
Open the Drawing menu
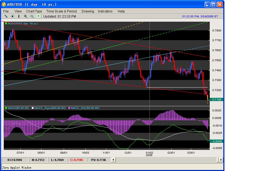coord(88,11)
